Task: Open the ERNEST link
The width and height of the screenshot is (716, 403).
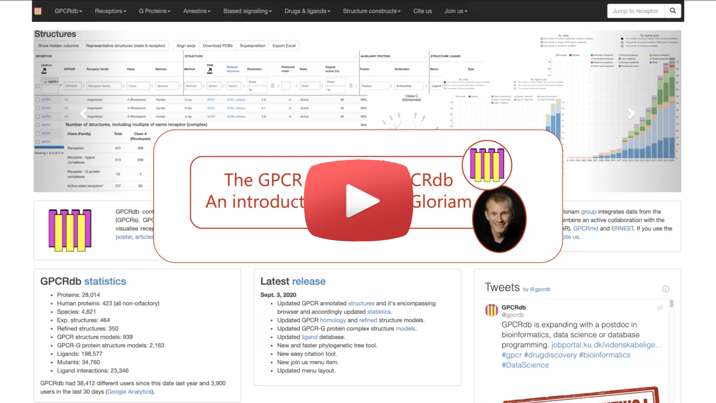Action: (x=622, y=229)
